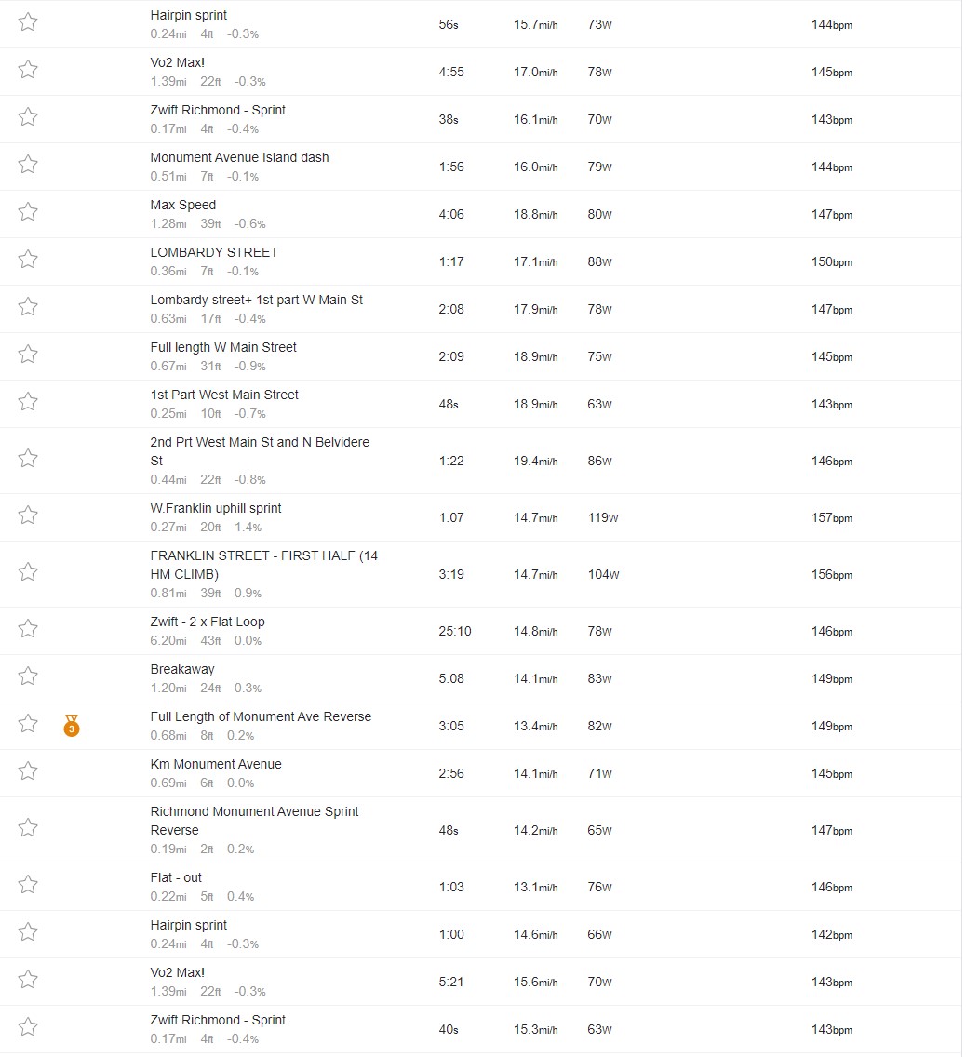Open 2nd Prt West Main St segment
Viewport: 966px width, 1057px height.
(260, 451)
